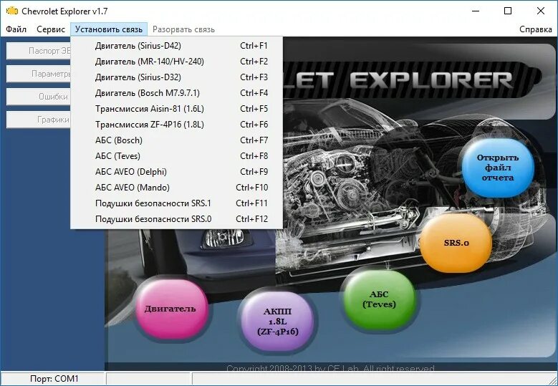Open the Файл menu
This screenshot has width=558, height=386.
pyautogui.click(x=16, y=29)
